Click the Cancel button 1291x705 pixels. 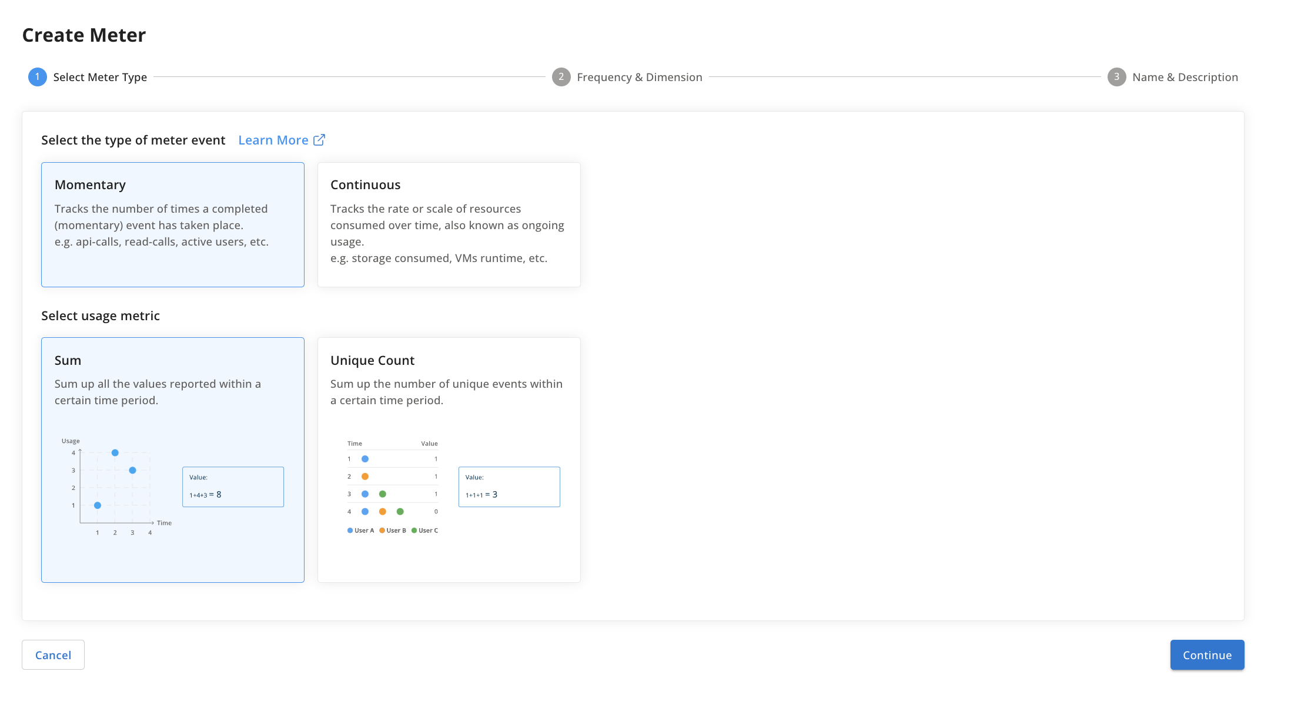pyautogui.click(x=53, y=654)
